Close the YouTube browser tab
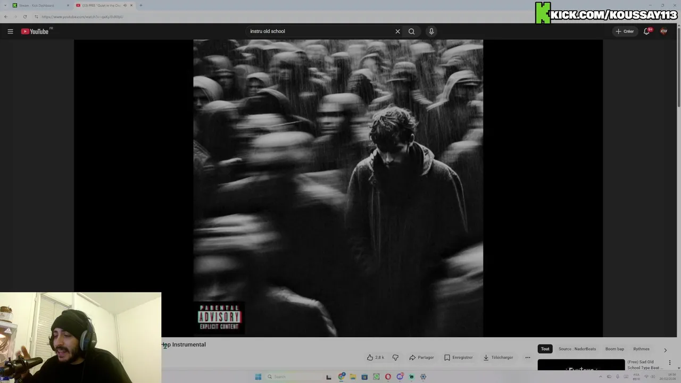Image resolution: width=681 pixels, height=383 pixels. click(x=131, y=5)
